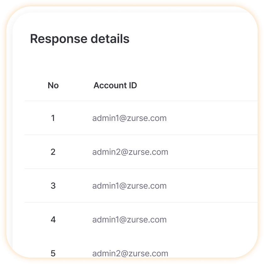
Task: Click the word Account in column header
Action: click(110, 85)
